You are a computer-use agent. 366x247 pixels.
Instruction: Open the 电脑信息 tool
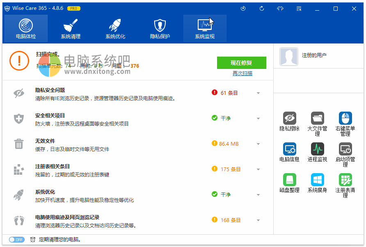(x=289, y=152)
